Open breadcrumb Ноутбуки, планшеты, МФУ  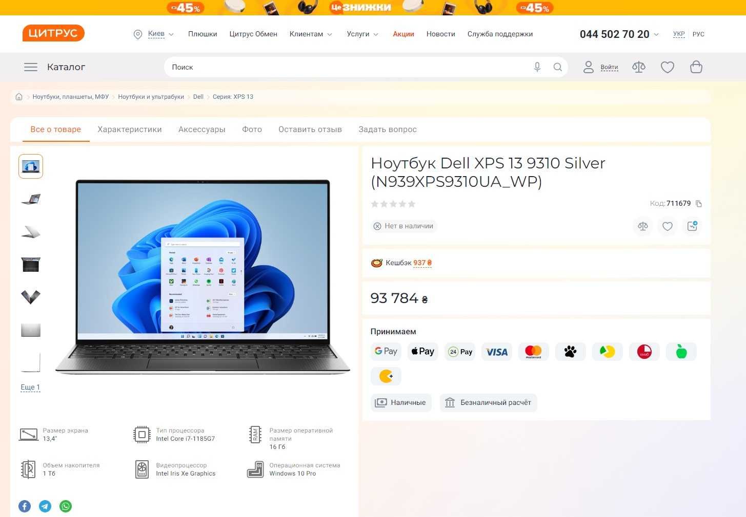click(x=71, y=97)
